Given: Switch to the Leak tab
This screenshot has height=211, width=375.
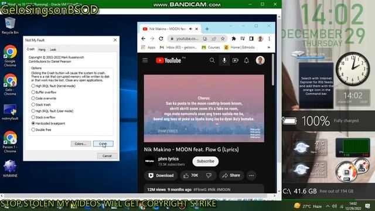Looking at the screenshot, I should point(53,49).
